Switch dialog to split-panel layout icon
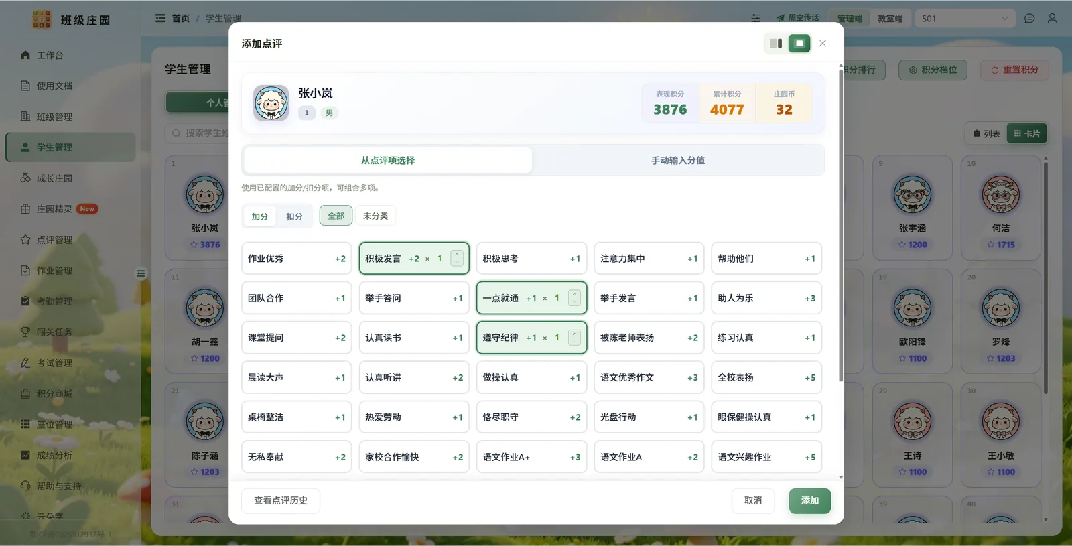1072x546 pixels. pos(776,44)
